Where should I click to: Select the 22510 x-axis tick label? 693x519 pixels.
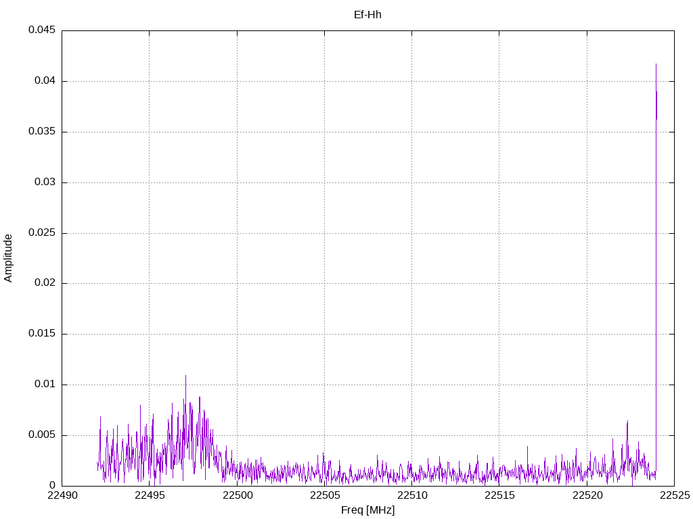click(411, 496)
